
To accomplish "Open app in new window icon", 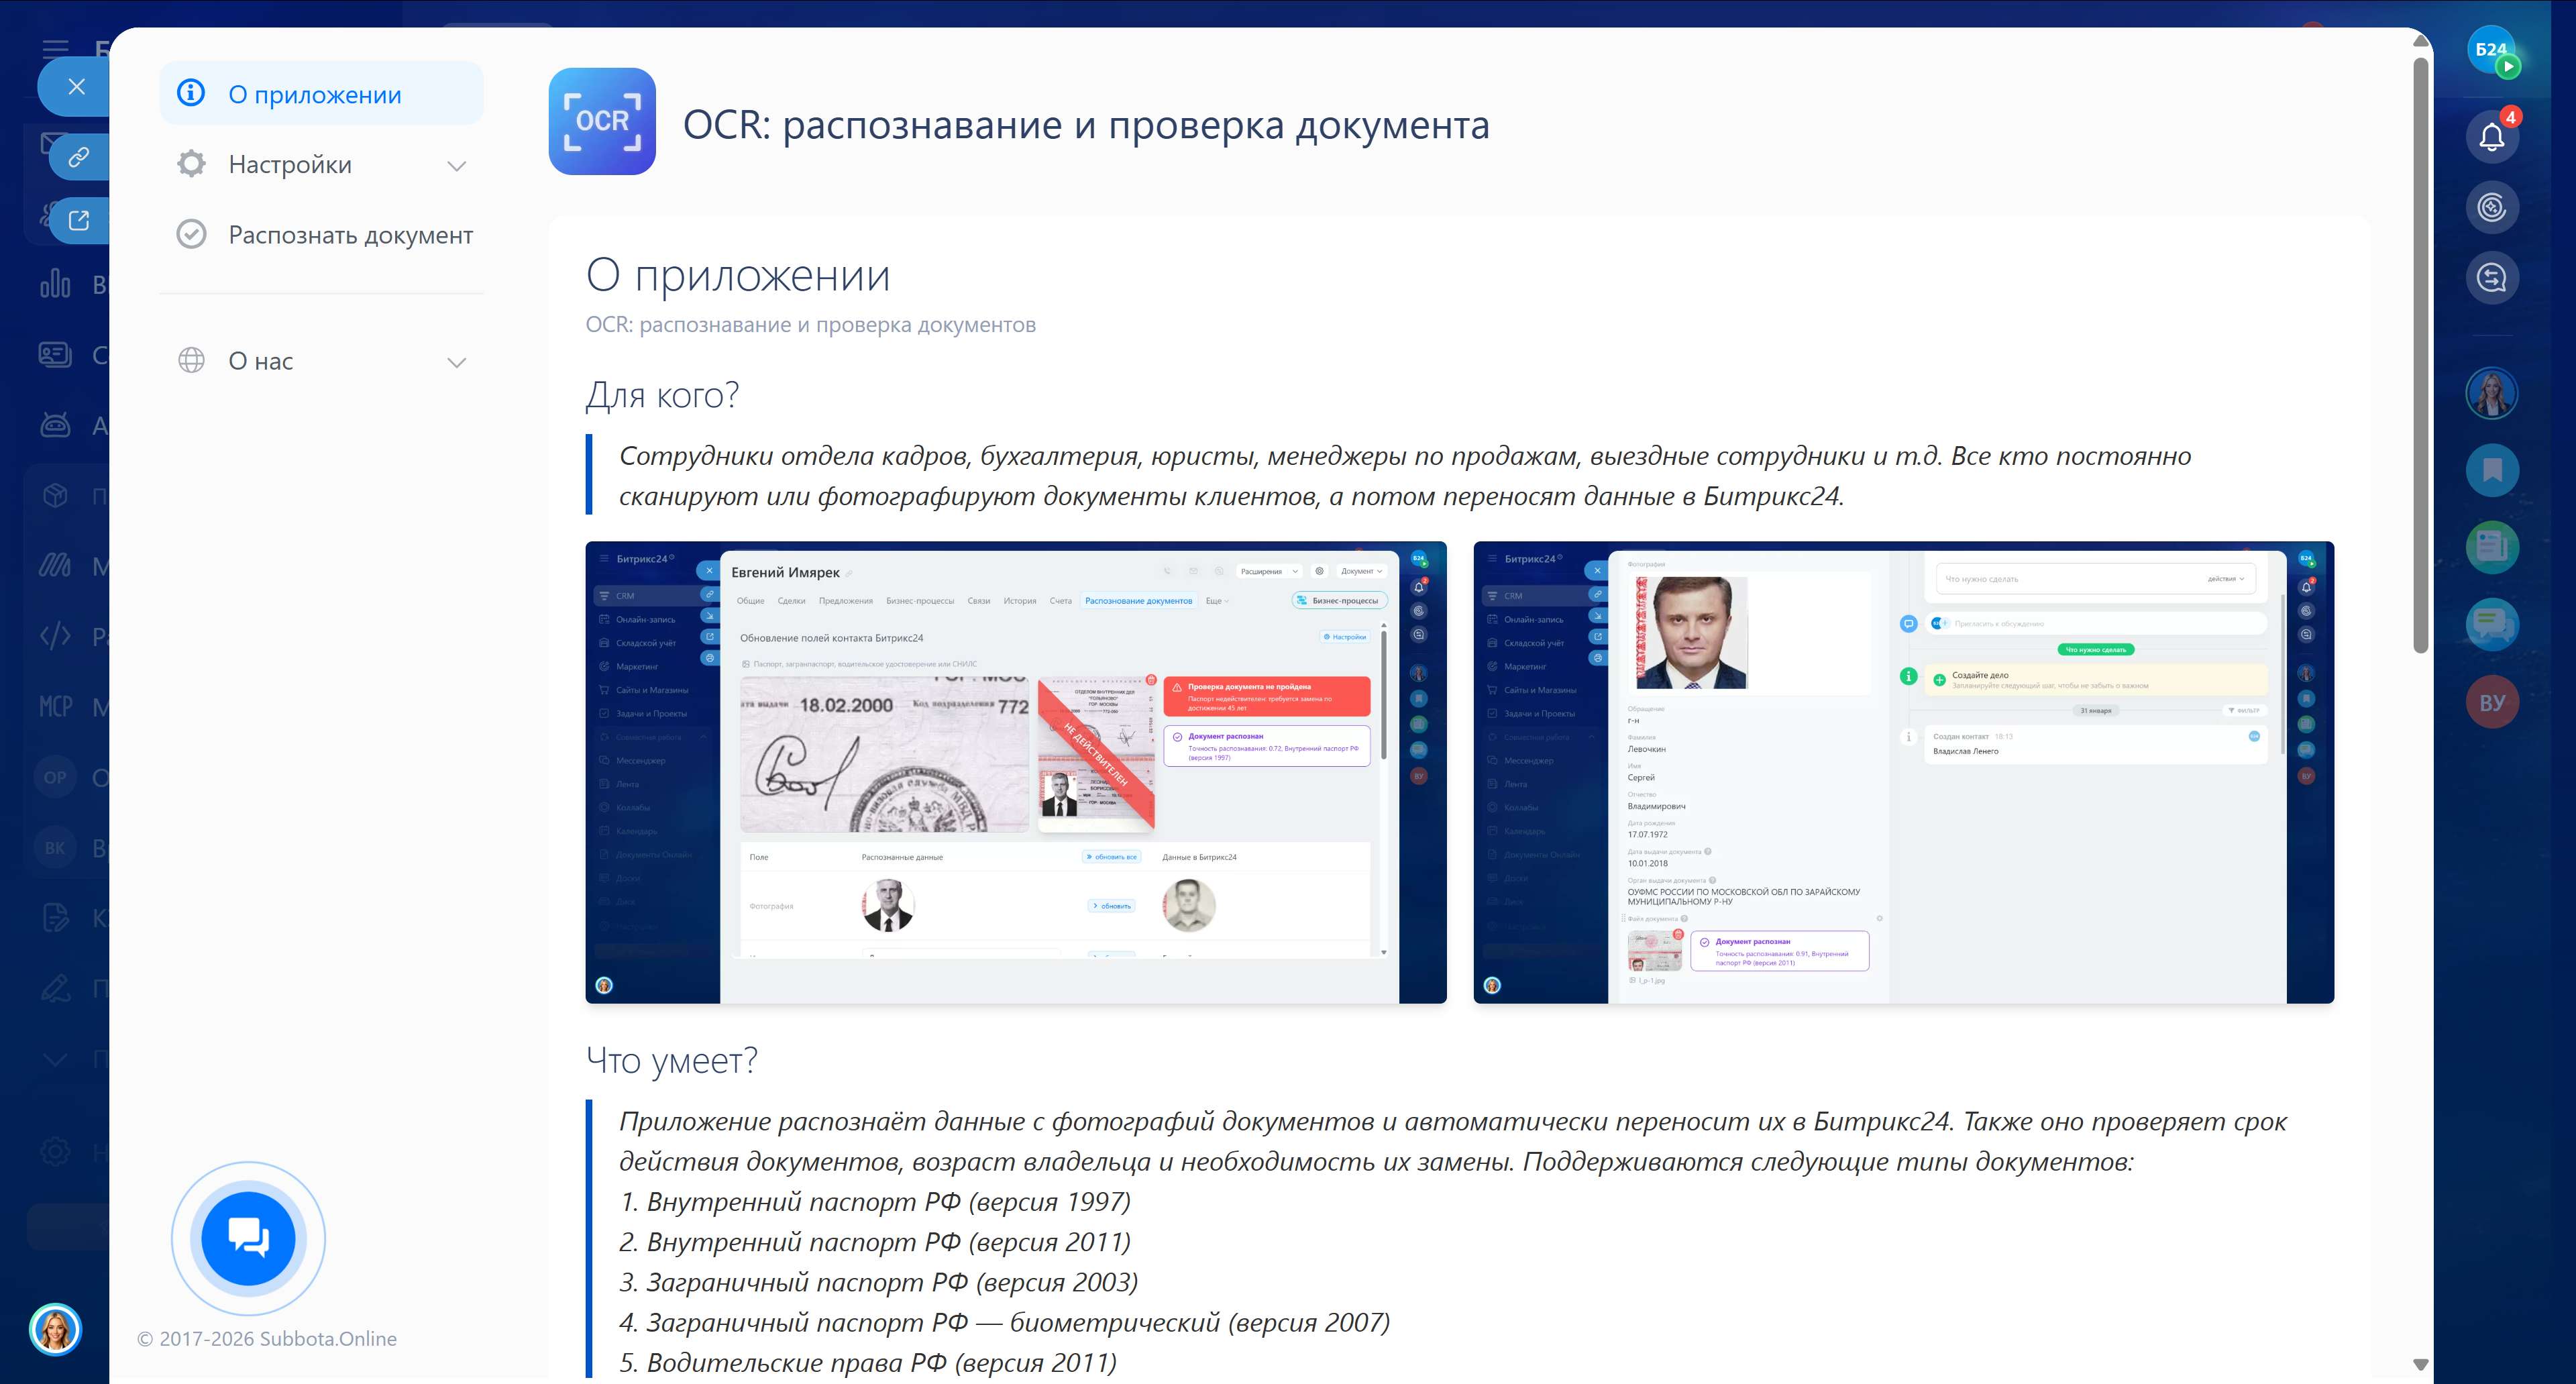I will click(x=78, y=220).
